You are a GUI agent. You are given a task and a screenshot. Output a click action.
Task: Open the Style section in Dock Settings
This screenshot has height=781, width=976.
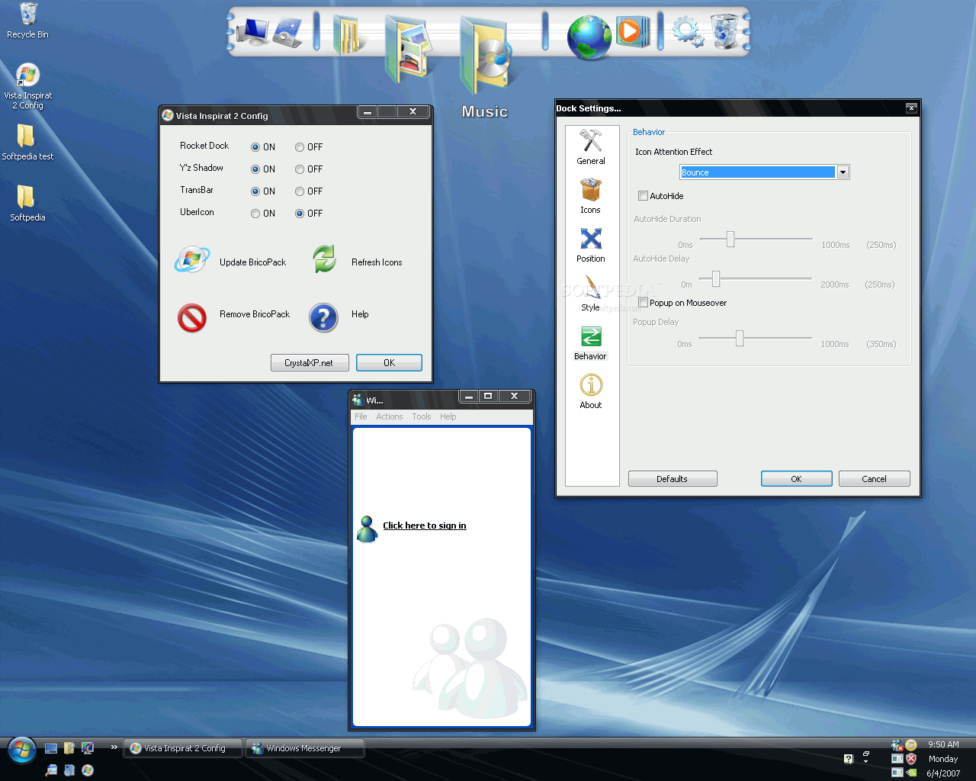coord(591,294)
